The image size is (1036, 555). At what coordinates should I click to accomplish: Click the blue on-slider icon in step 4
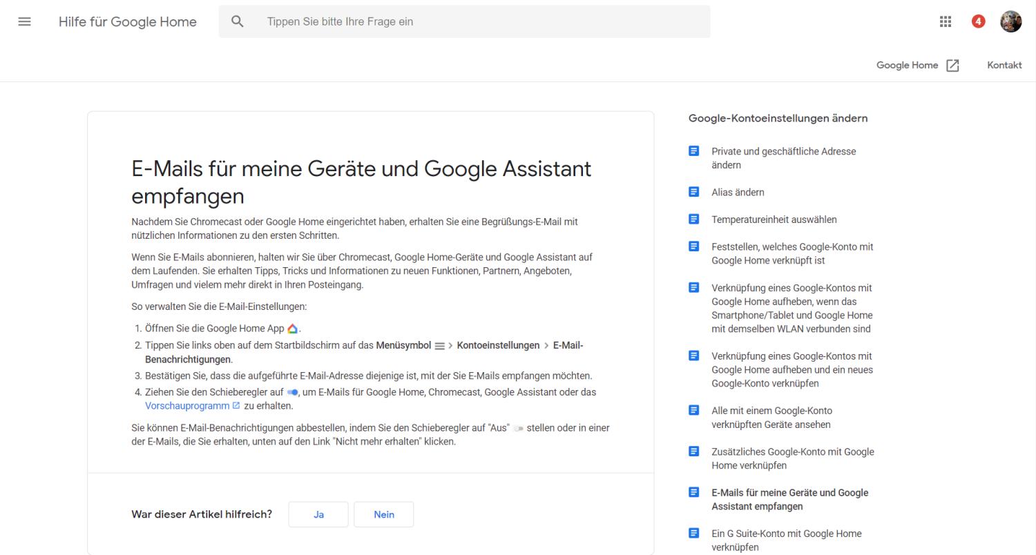(x=292, y=393)
